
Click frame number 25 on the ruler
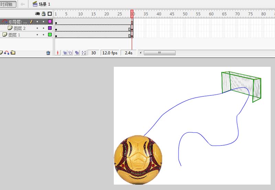pos(120,14)
